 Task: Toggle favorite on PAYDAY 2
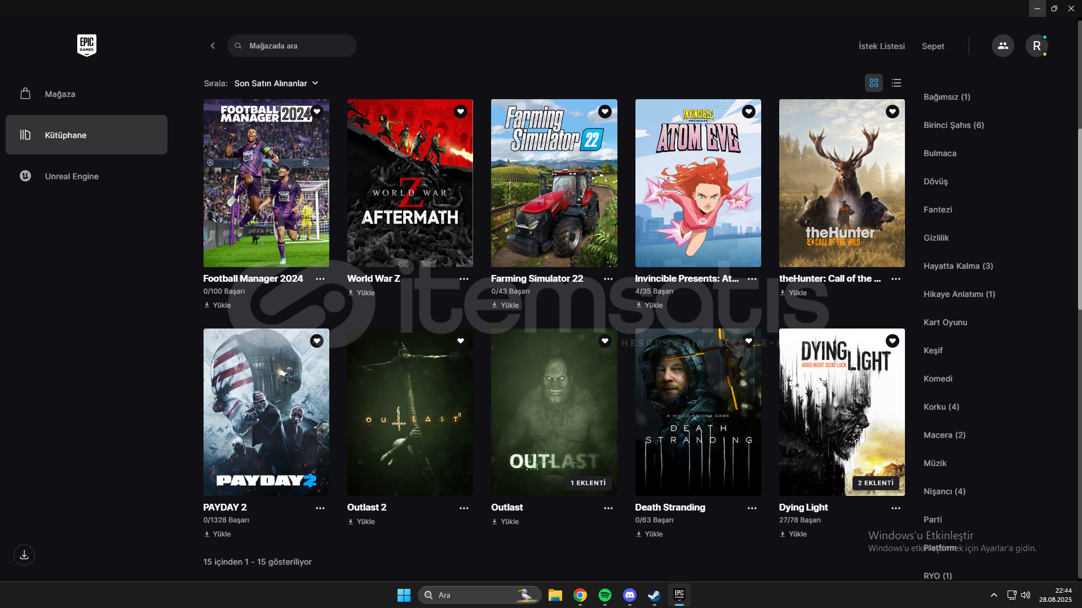pos(317,341)
